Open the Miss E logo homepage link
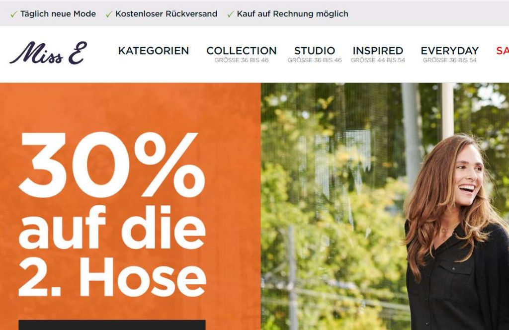The width and height of the screenshot is (509, 330). tap(48, 53)
